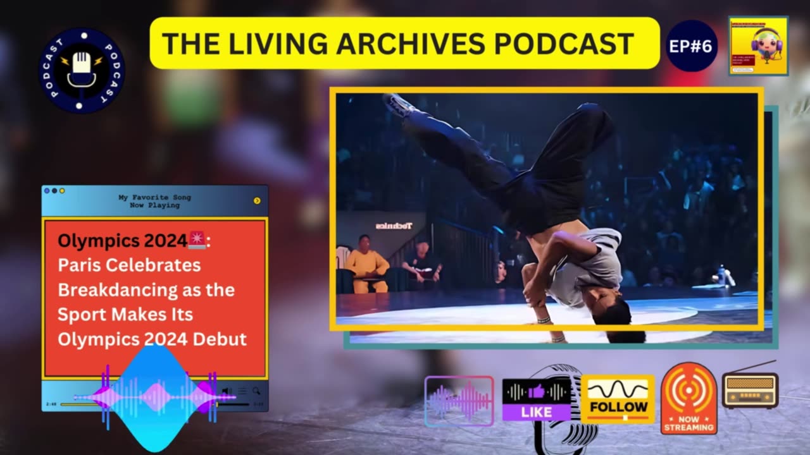Viewport: 810px width, 455px height.
Task: Click the speaker volume icon in player
Action: pos(227,392)
